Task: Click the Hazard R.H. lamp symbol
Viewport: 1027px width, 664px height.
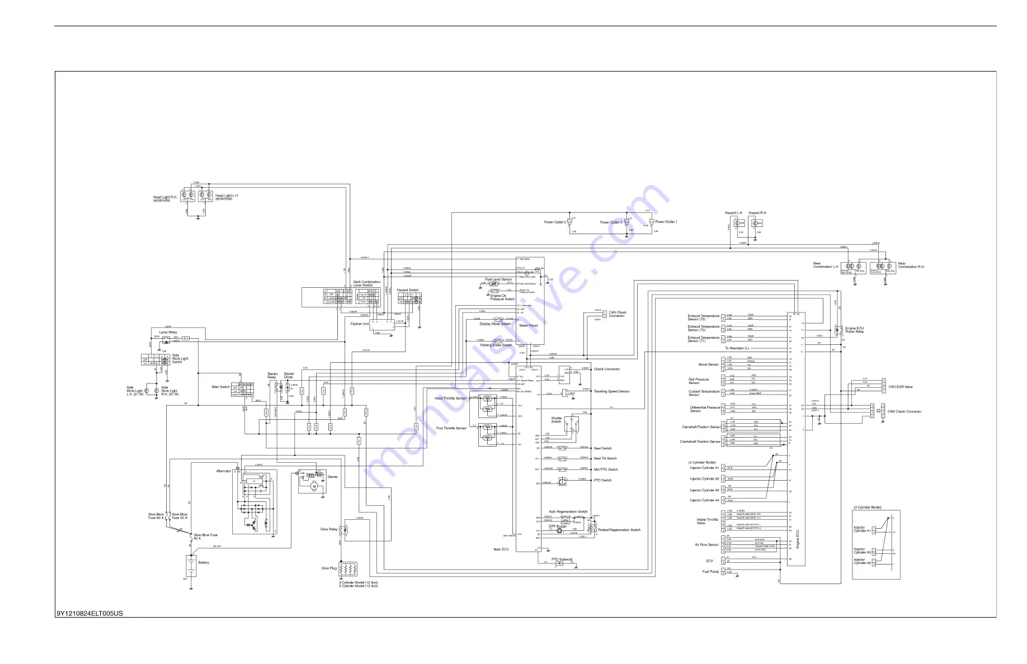Action: 757,223
